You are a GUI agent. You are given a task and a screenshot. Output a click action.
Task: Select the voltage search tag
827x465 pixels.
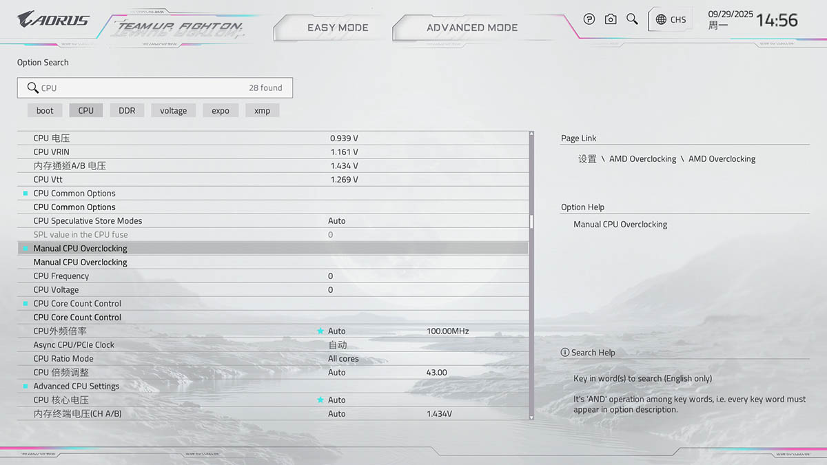[173, 110]
